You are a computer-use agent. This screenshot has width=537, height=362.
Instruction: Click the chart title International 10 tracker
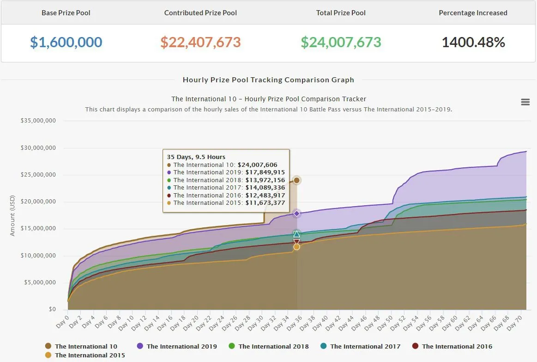pos(269,99)
